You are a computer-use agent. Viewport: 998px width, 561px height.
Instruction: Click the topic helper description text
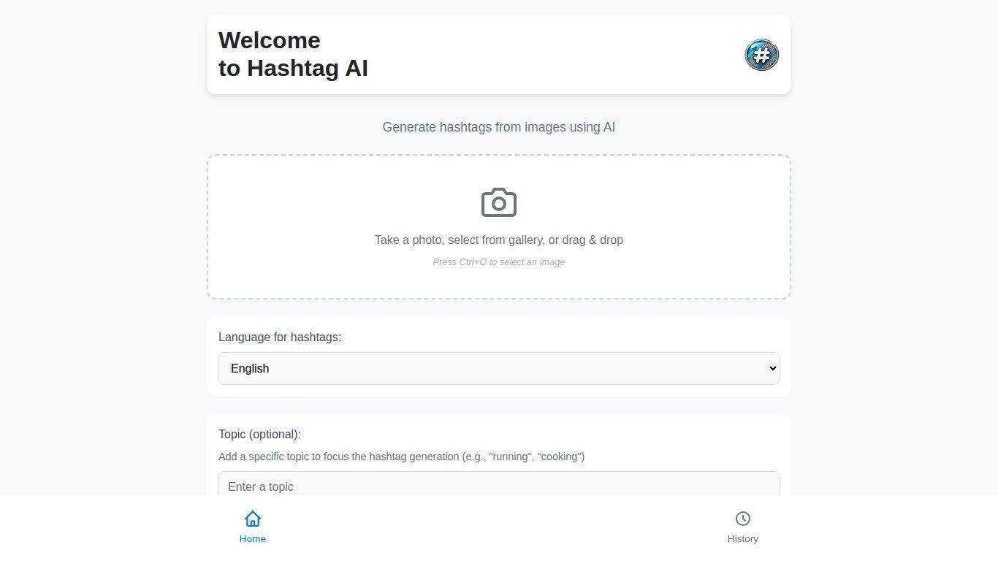(401, 457)
